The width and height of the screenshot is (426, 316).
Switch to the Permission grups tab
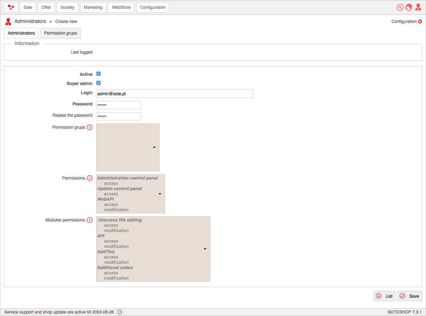coord(61,33)
